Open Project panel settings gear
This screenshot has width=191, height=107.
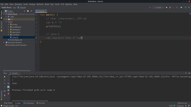[28, 11]
